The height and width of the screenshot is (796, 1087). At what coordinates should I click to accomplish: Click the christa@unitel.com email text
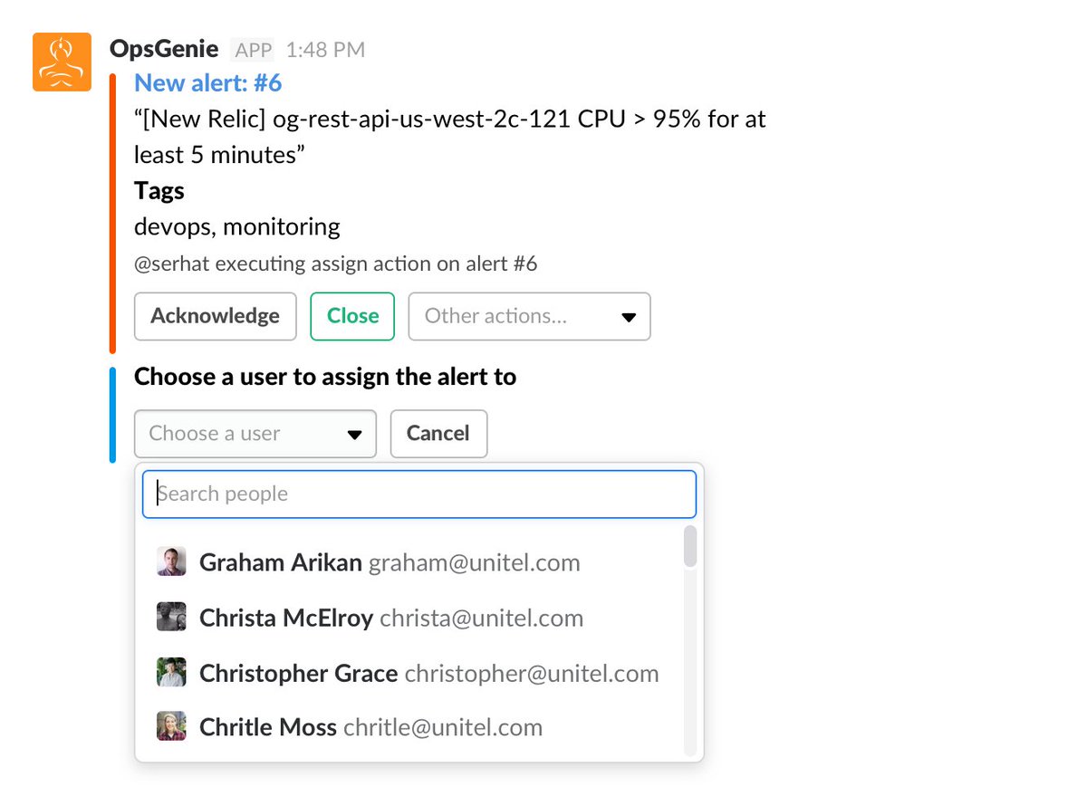point(482,618)
